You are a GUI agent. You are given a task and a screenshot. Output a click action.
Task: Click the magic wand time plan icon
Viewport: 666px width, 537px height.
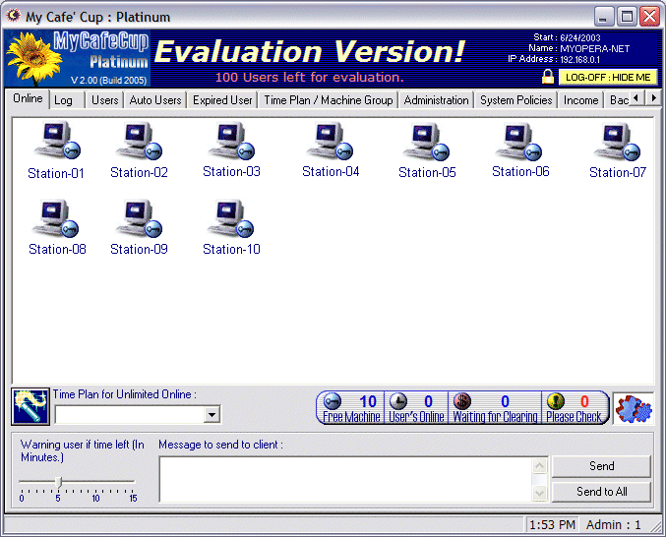(x=30, y=406)
